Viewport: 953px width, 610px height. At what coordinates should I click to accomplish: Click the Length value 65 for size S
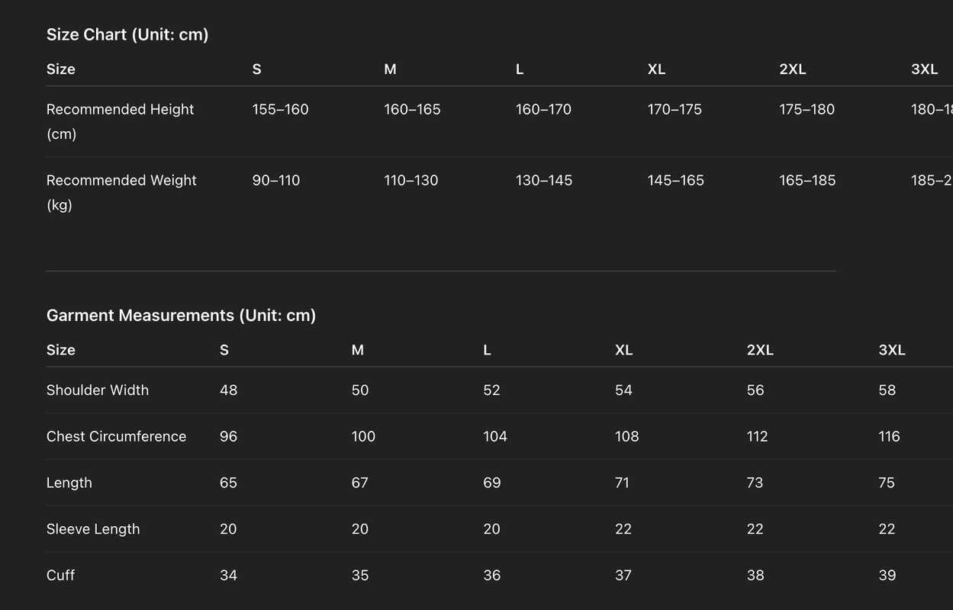coord(228,483)
